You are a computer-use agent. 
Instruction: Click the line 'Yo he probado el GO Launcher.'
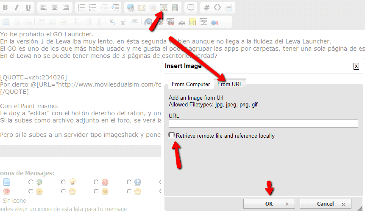pos(47,34)
